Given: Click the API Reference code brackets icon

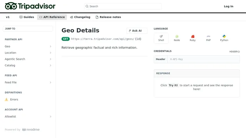Looking at the screenshot, I should (41, 17).
